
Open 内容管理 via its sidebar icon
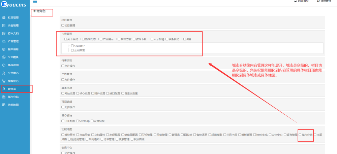click(x=4, y=26)
